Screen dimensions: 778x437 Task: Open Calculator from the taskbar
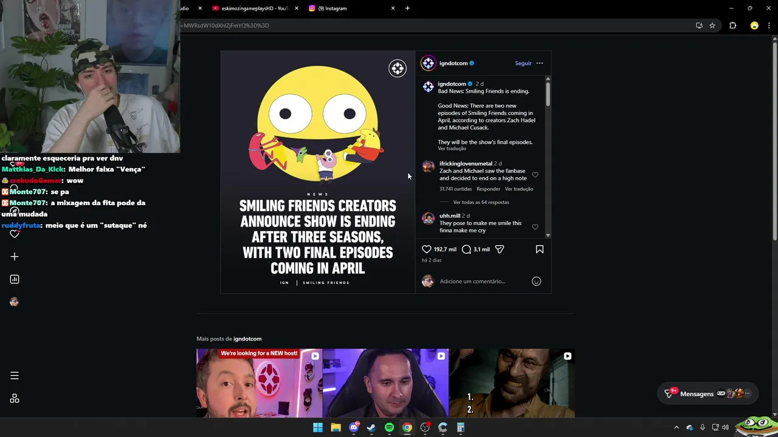pos(461,427)
